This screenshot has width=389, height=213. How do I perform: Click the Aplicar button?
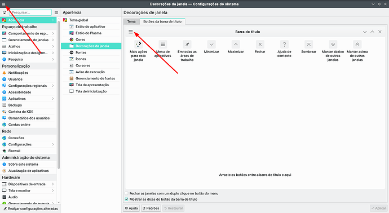pos(379,208)
